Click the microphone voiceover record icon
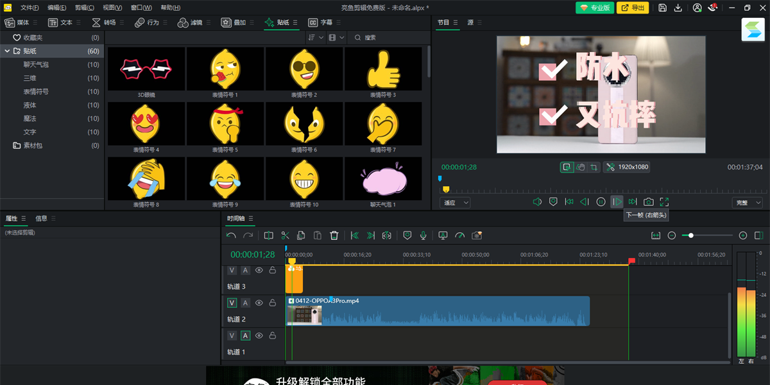The height and width of the screenshot is (385, 770). click(x=424, y=235)
